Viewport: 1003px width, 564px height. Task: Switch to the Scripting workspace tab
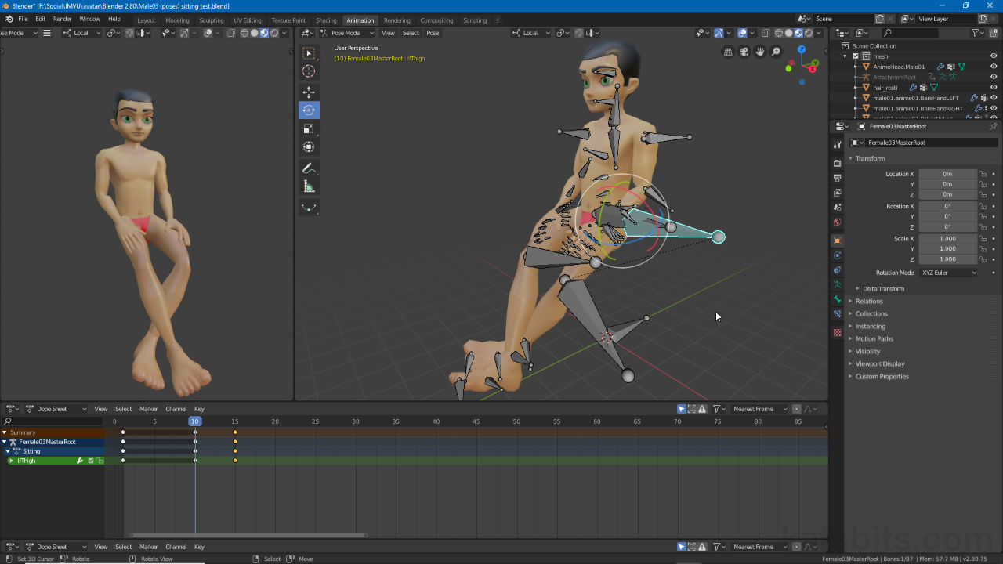tap(475, 20)
